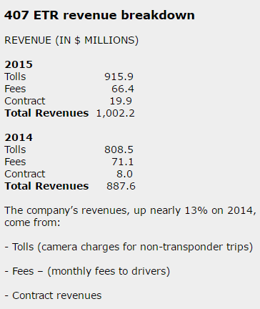This screenshot has width=260, height=309.
Task: Click the '2015' year heading
Action: [x=19, y=64]
